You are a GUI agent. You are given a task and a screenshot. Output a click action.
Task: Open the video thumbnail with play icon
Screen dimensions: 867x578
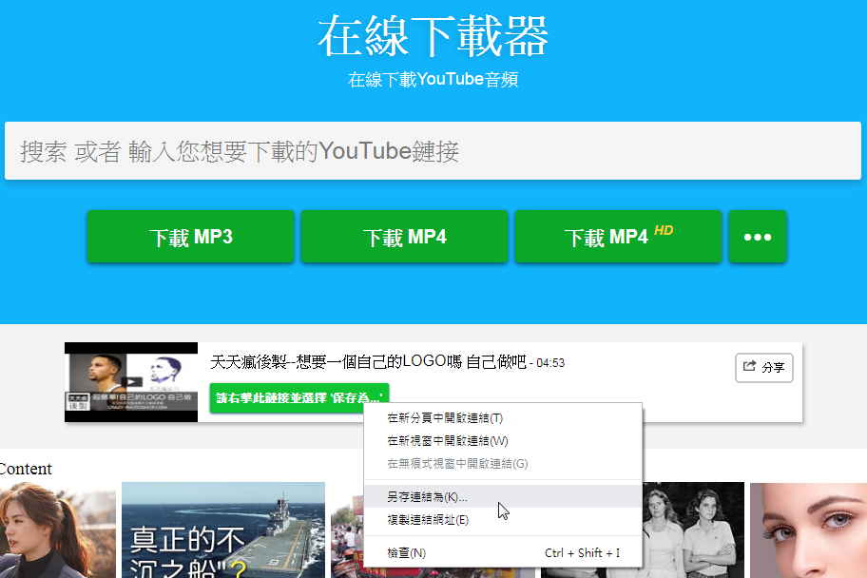click(131, 382)
